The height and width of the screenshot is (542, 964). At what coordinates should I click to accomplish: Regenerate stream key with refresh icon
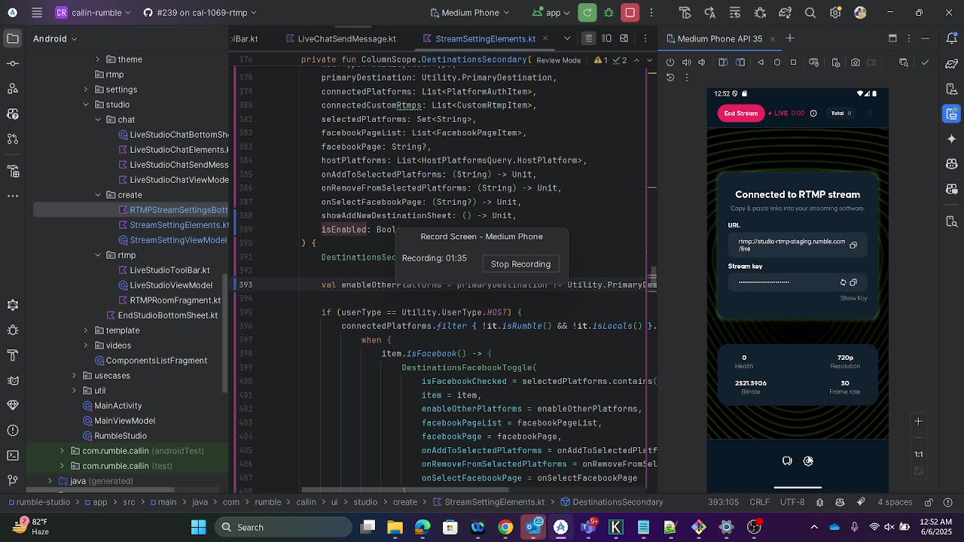click(x=843, y=282)
